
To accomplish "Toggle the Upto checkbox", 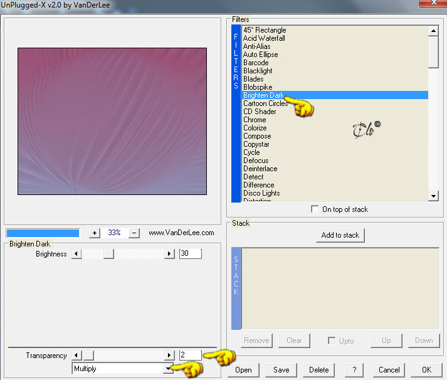I will tap(332, 340).
